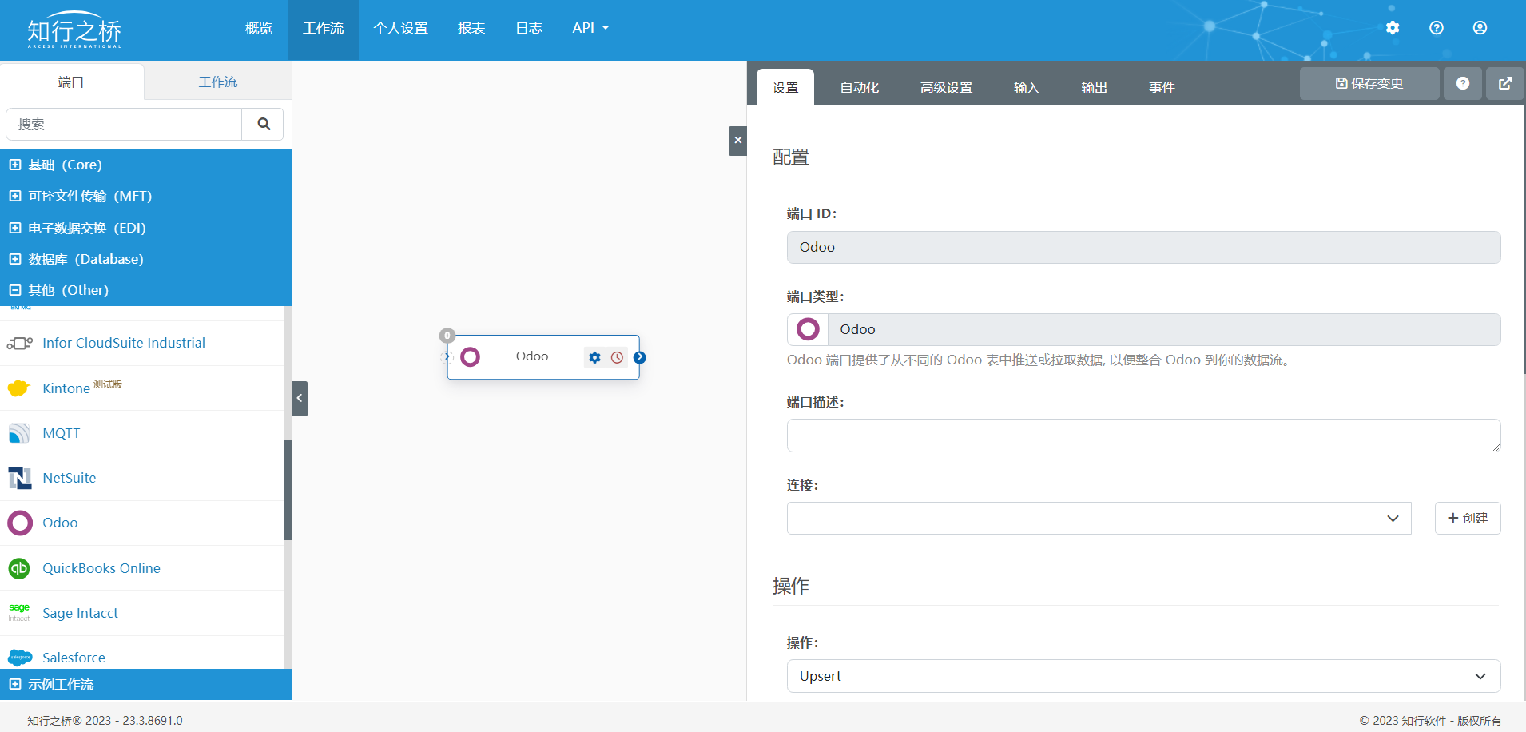This screenshot has width=1526, height=732.
Task: Expand 数据库 (Database) category
Action: tap(146, 259)
